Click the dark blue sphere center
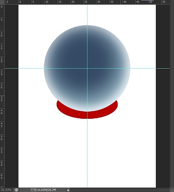 click(87, 68)
